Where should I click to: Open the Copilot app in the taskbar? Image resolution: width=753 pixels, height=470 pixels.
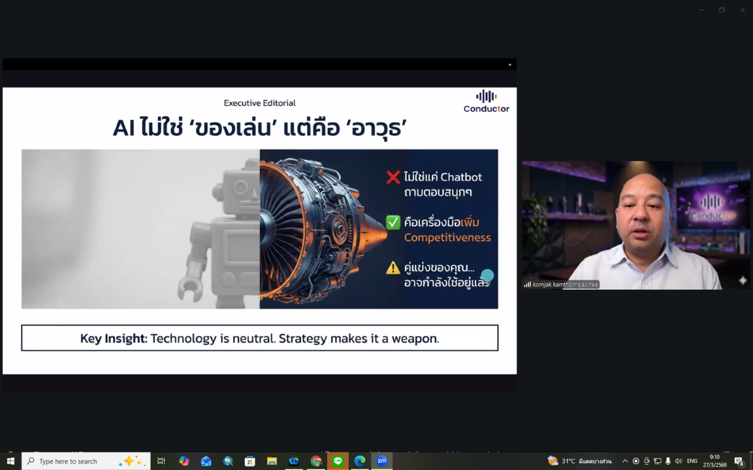pyautogui.click(x=184, y=461)
